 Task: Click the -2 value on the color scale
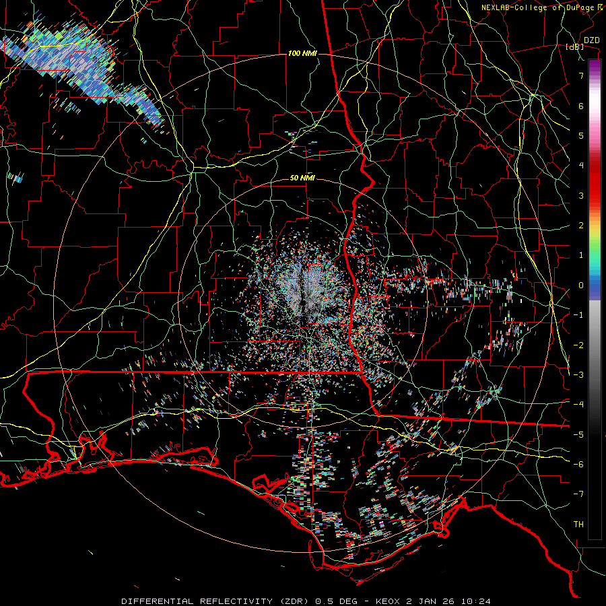click(x=578, y=345)
